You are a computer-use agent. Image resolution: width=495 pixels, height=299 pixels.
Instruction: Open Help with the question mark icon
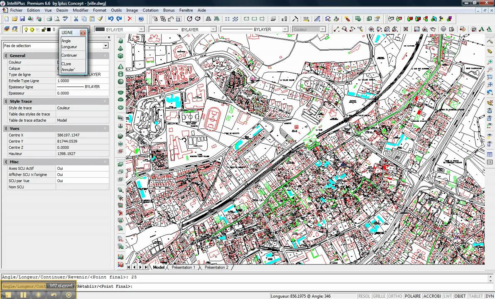(x=141, y=19)
